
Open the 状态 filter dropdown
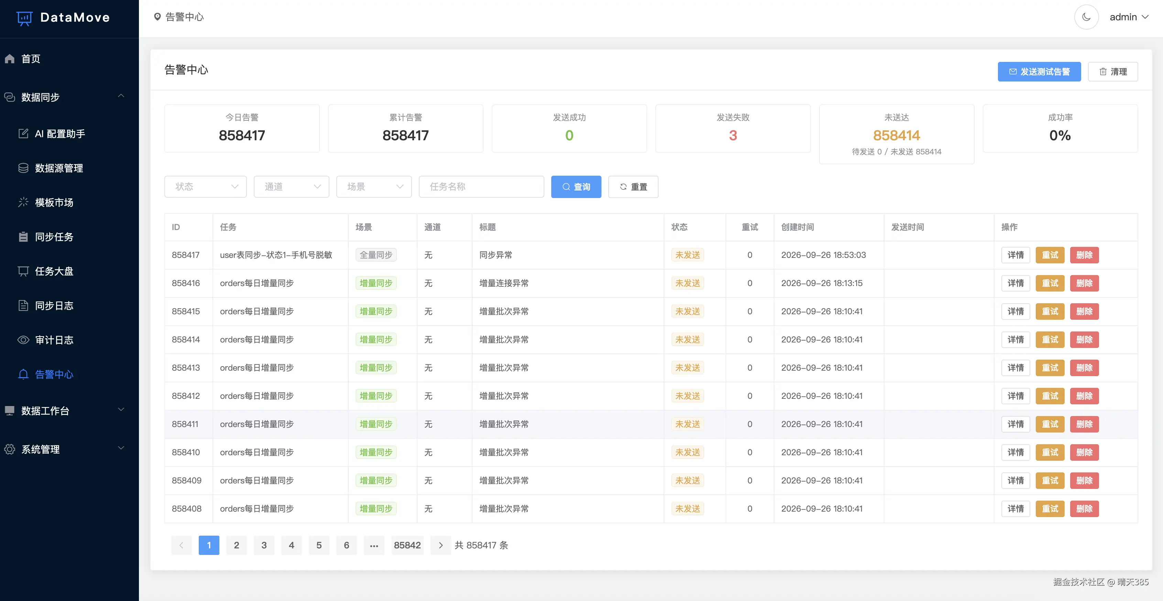pyautogui.click(x=205, y=186)
